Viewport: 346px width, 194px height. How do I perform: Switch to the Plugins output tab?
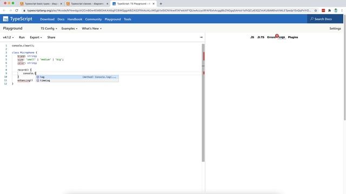click(293, 37)
